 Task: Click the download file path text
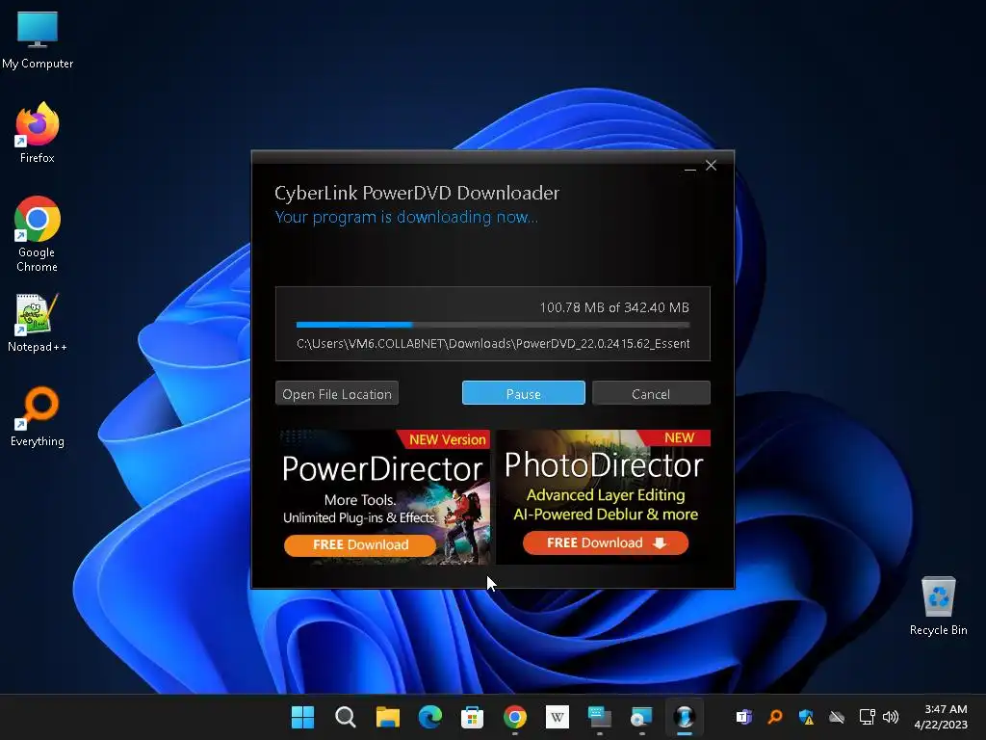pyautogui.click(x=493, y=344)
